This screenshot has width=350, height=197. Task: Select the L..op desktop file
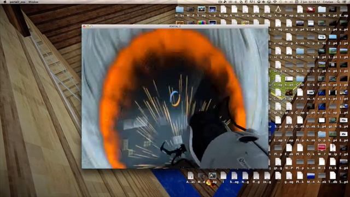pos(332,108)
